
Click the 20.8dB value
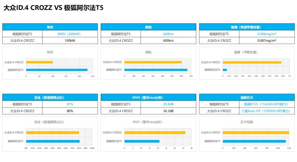click(168, 104)
